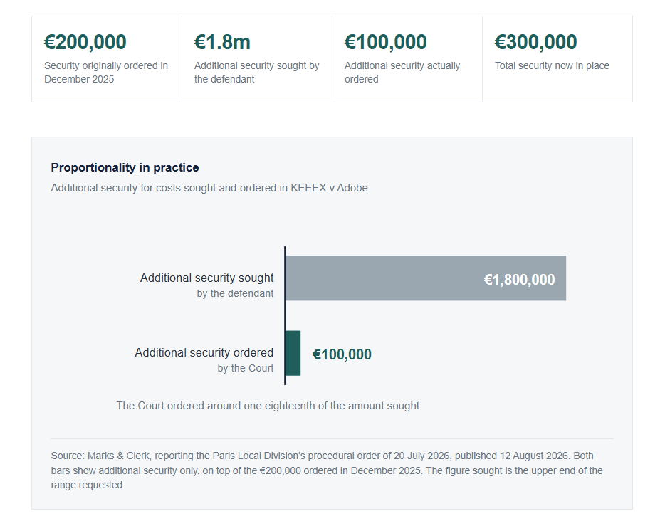Click 'Security originally ordered in December 2025' text
665x521 pixels.
106,73
